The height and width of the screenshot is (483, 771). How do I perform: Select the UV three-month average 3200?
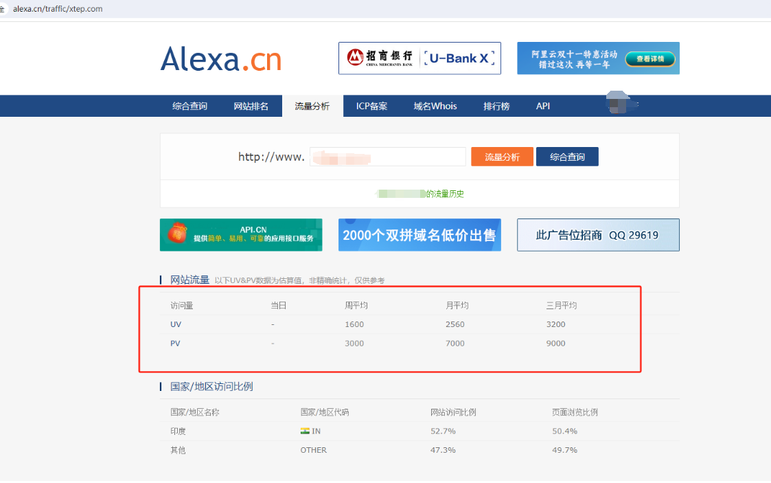(555, 324)
